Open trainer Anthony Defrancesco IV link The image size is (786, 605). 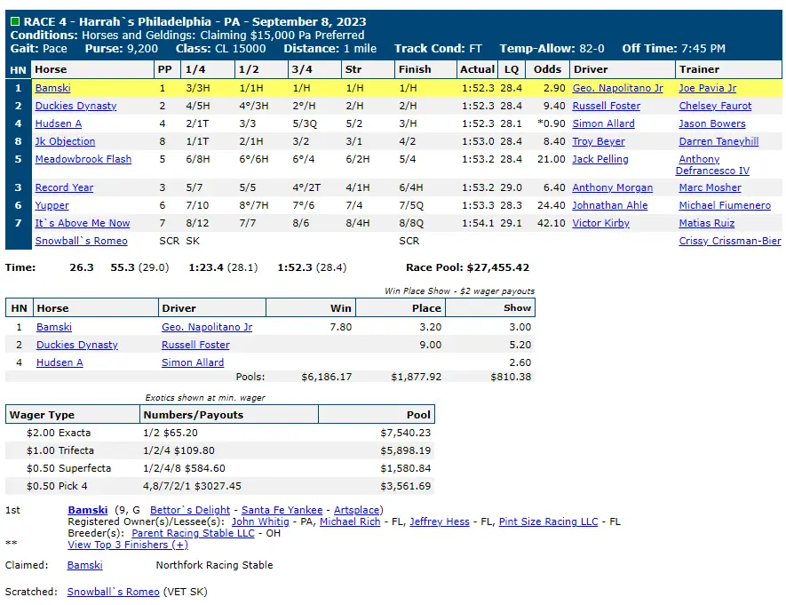pos(712,165)
